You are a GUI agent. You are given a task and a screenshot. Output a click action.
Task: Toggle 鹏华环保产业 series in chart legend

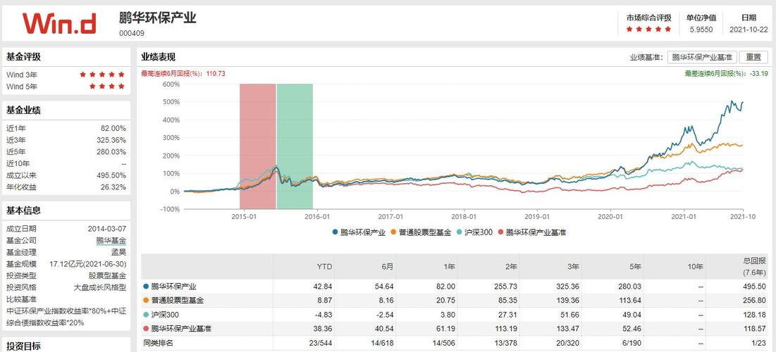click(x=359, y=232)
